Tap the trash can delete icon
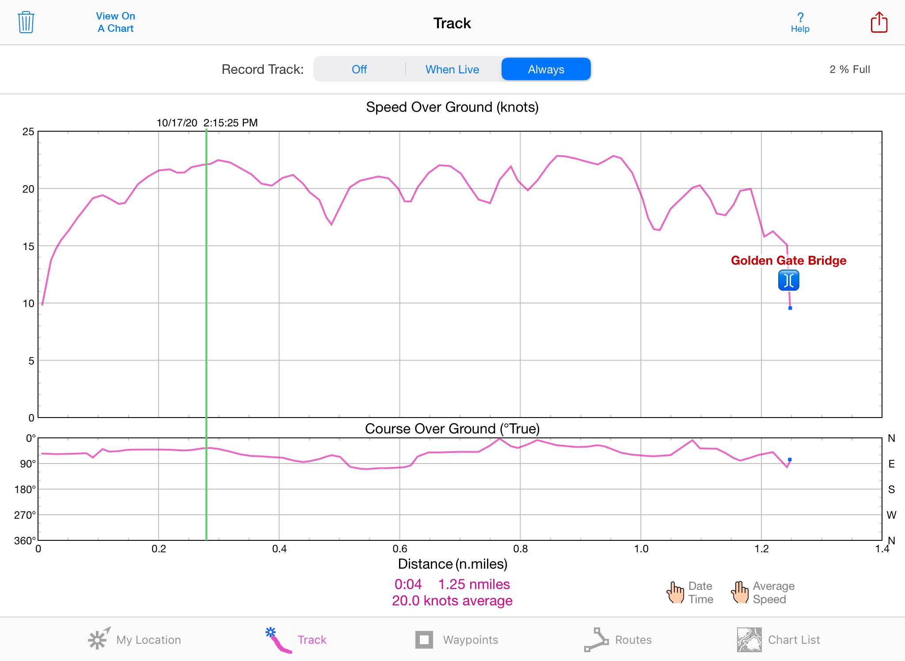Screen dimensions: 905x661 click(x=26, y=22)
